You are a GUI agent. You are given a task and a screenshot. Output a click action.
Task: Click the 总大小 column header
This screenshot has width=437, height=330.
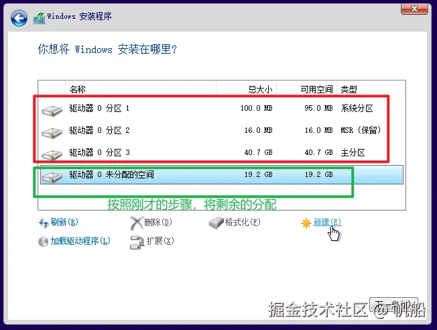pos(247,89)
